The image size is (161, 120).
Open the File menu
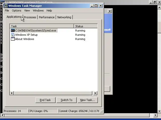click(7, 10)
